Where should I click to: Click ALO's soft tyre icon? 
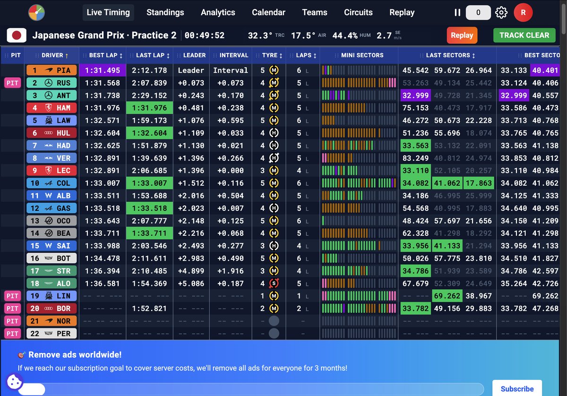pos(274,284)
